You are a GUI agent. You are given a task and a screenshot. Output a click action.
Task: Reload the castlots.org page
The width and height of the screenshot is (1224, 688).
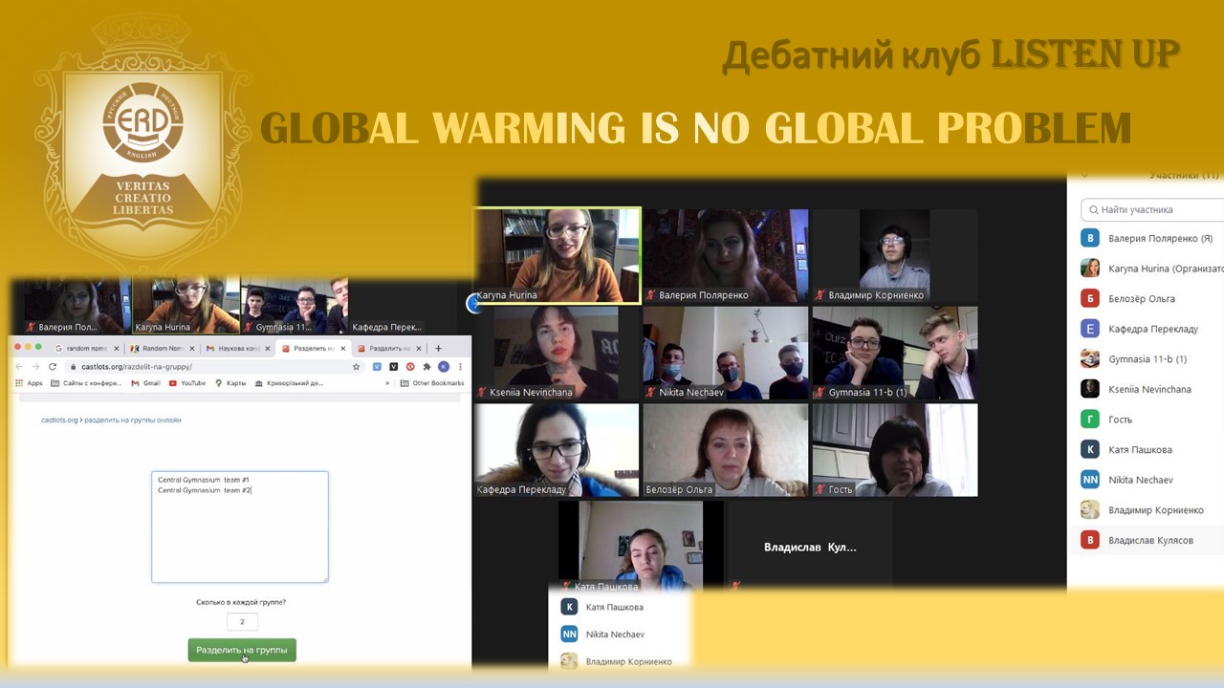tap(53, 367)
